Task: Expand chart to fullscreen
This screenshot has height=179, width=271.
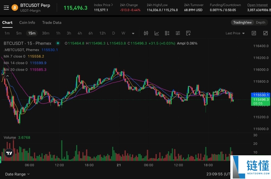Action: coord(265,33)
